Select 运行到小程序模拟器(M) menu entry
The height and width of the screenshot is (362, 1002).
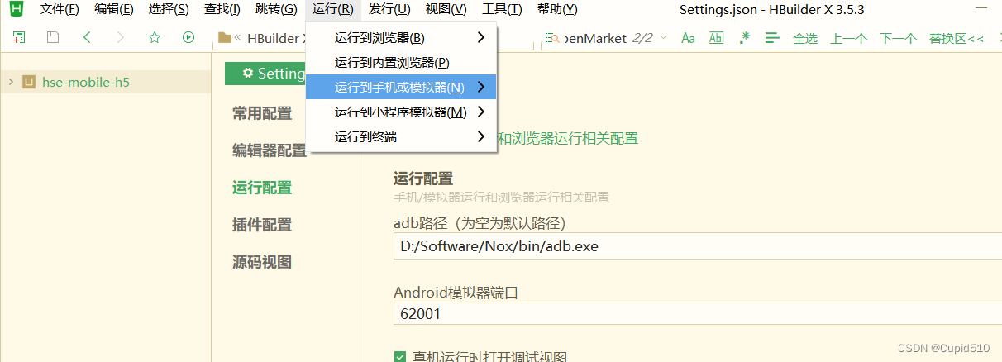point(401,112)
